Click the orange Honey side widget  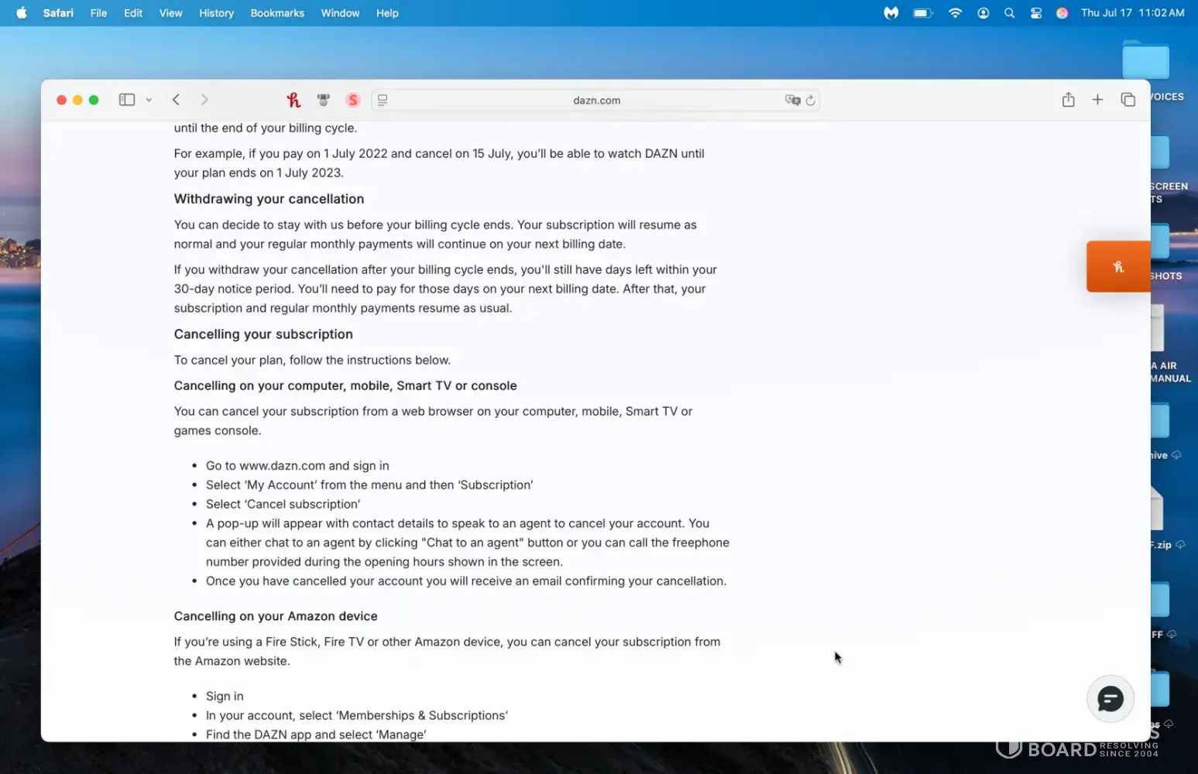pyautogui.click(x=1117, y=266)
